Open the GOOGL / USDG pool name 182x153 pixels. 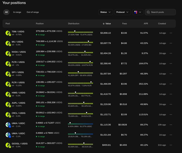[x=20, y=144]
